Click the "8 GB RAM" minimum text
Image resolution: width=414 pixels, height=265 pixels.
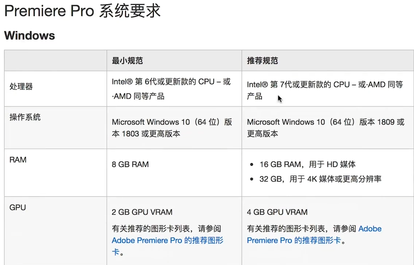(x=130, y=164)
